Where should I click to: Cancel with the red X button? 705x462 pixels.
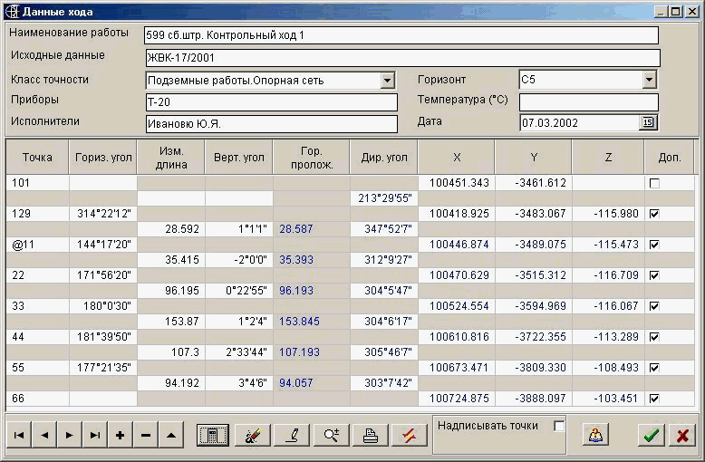(682, 435)
